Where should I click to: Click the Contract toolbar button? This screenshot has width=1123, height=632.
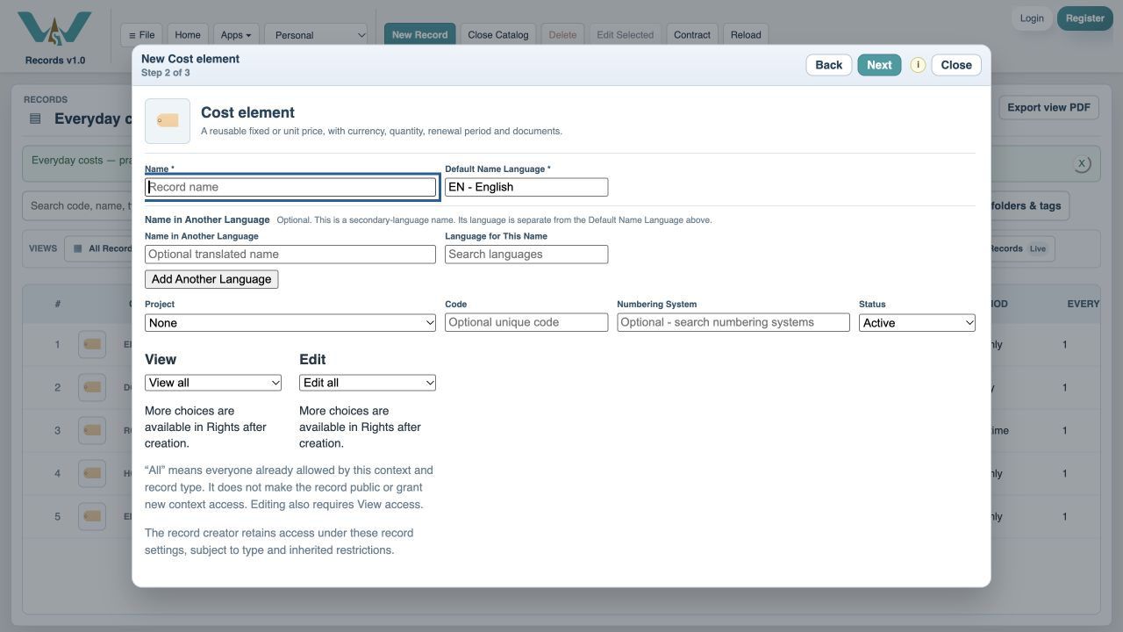coord(692,35)
